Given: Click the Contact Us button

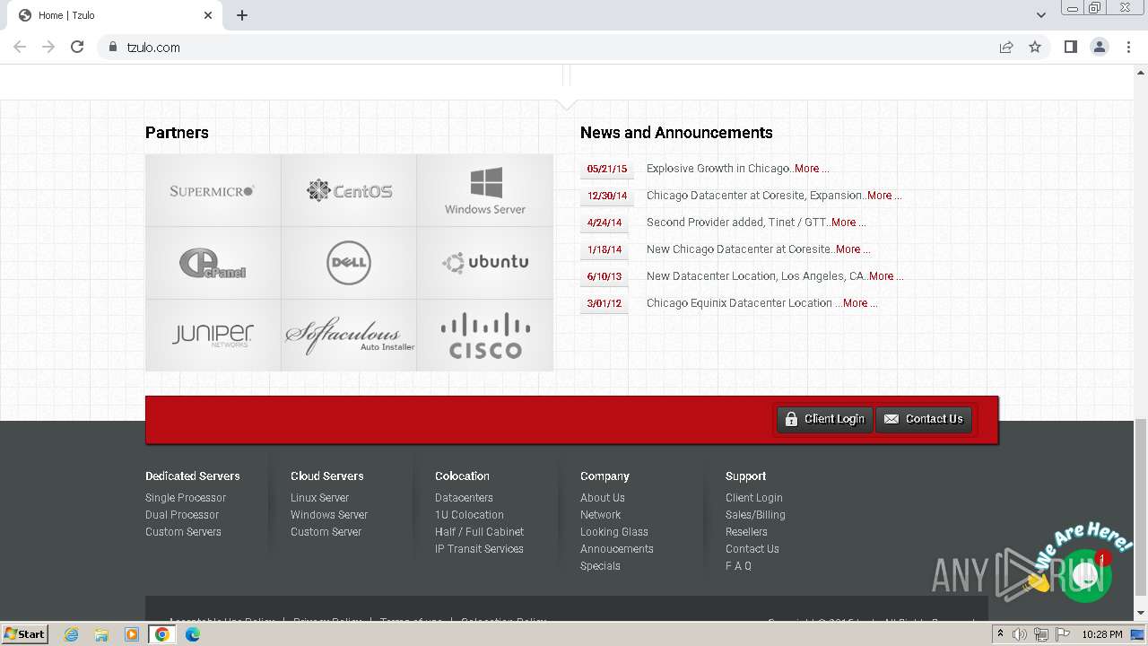Looking at the screenshot, I should pos(924,419).
